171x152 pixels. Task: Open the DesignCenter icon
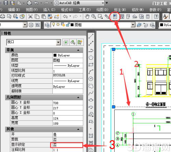122,17
